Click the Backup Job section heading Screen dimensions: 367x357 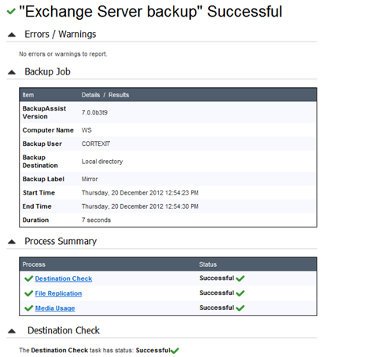click(x=47, y=71)
